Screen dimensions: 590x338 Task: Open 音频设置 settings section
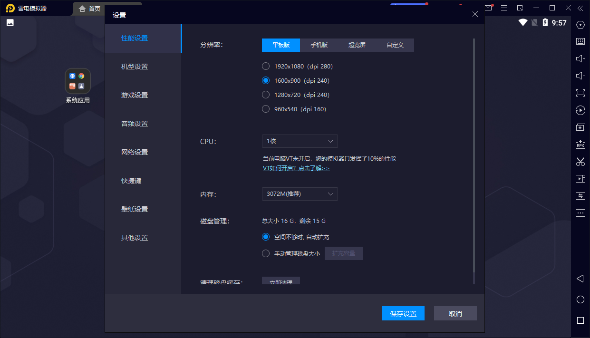pyautogui.click(x=143, y=124)
